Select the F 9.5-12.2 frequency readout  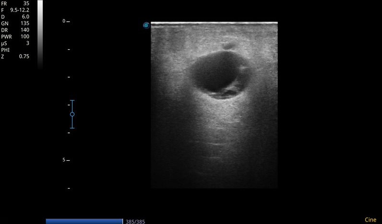[x=15, y=10]
